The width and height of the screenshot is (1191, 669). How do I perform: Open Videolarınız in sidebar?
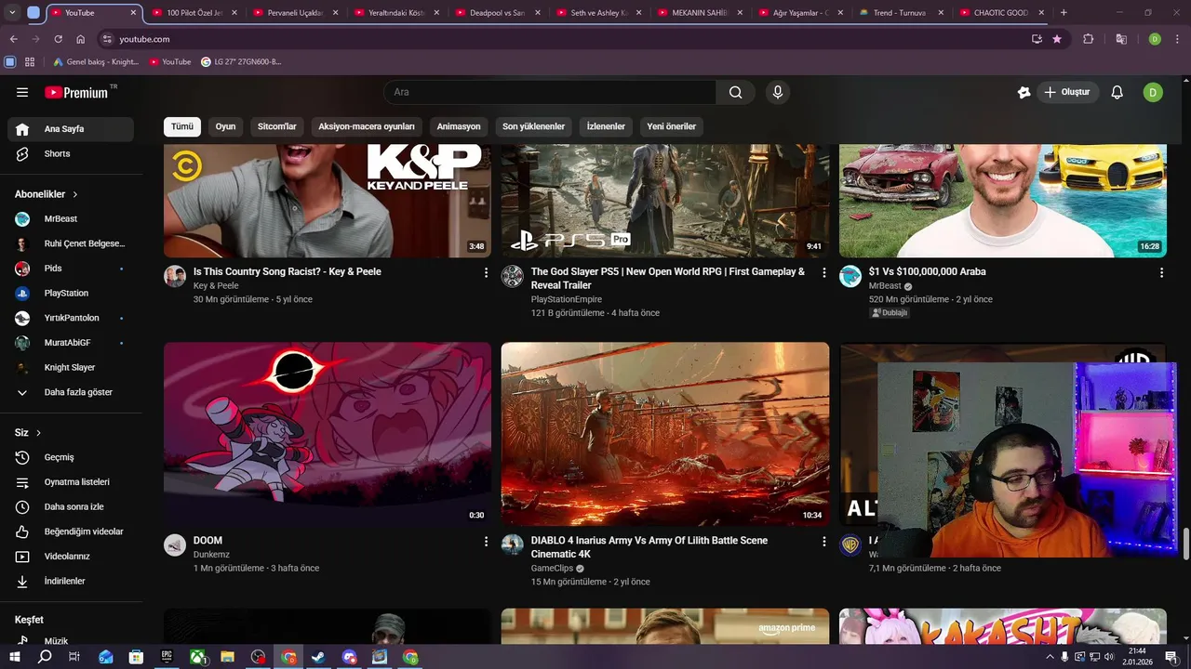[x=71, y=557]
